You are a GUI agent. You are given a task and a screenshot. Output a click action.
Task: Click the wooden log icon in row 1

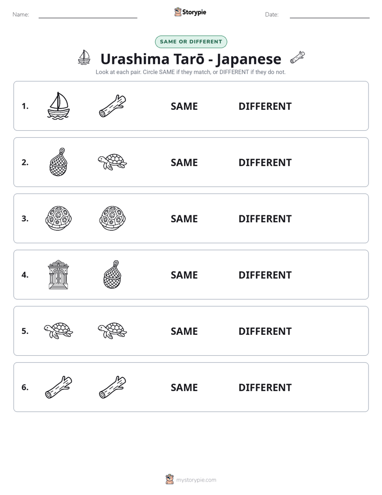pos(112,106)
